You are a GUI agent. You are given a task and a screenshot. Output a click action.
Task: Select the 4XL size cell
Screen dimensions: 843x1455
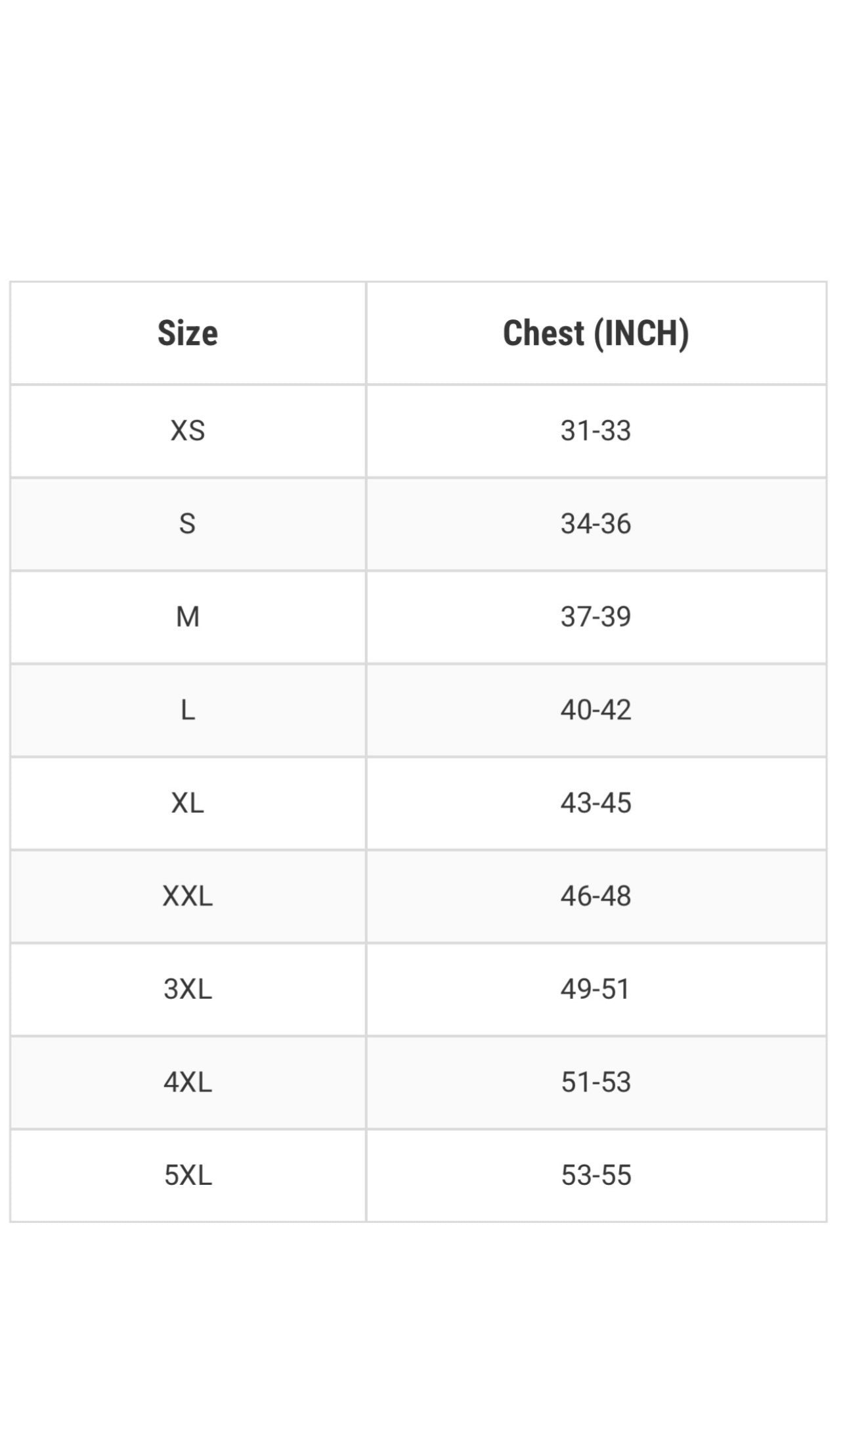[188, 1082]
